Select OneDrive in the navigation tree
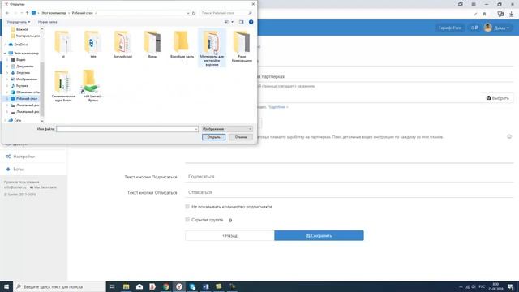This screenshot has width=519, height=292. 21,45
